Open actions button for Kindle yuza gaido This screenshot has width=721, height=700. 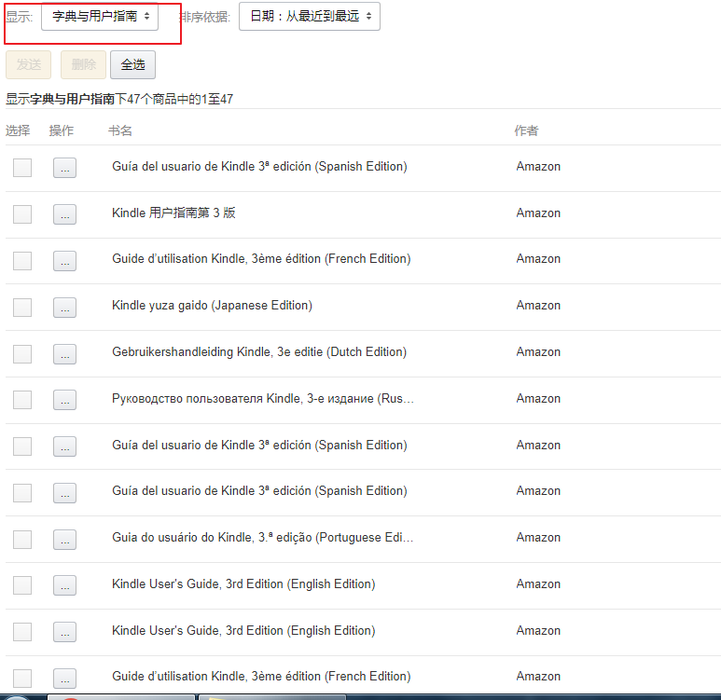pyautogui.click(x=65, y=308)
